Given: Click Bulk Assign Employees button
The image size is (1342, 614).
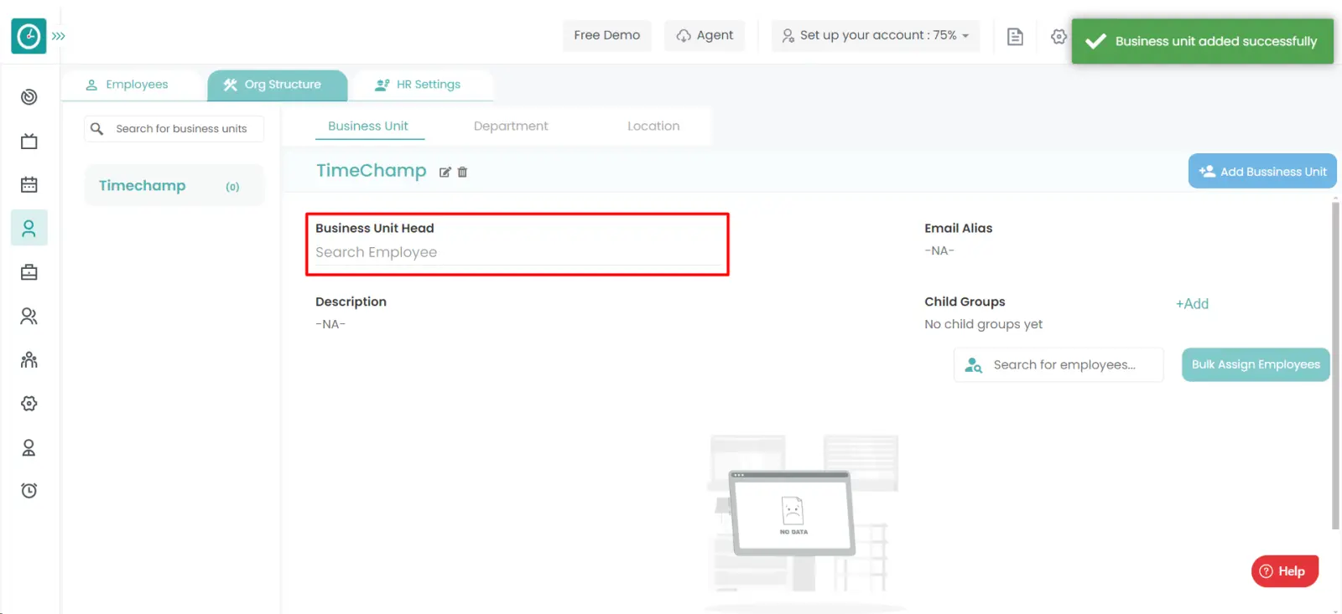Looking at the screenshot, I should 1256,364.
